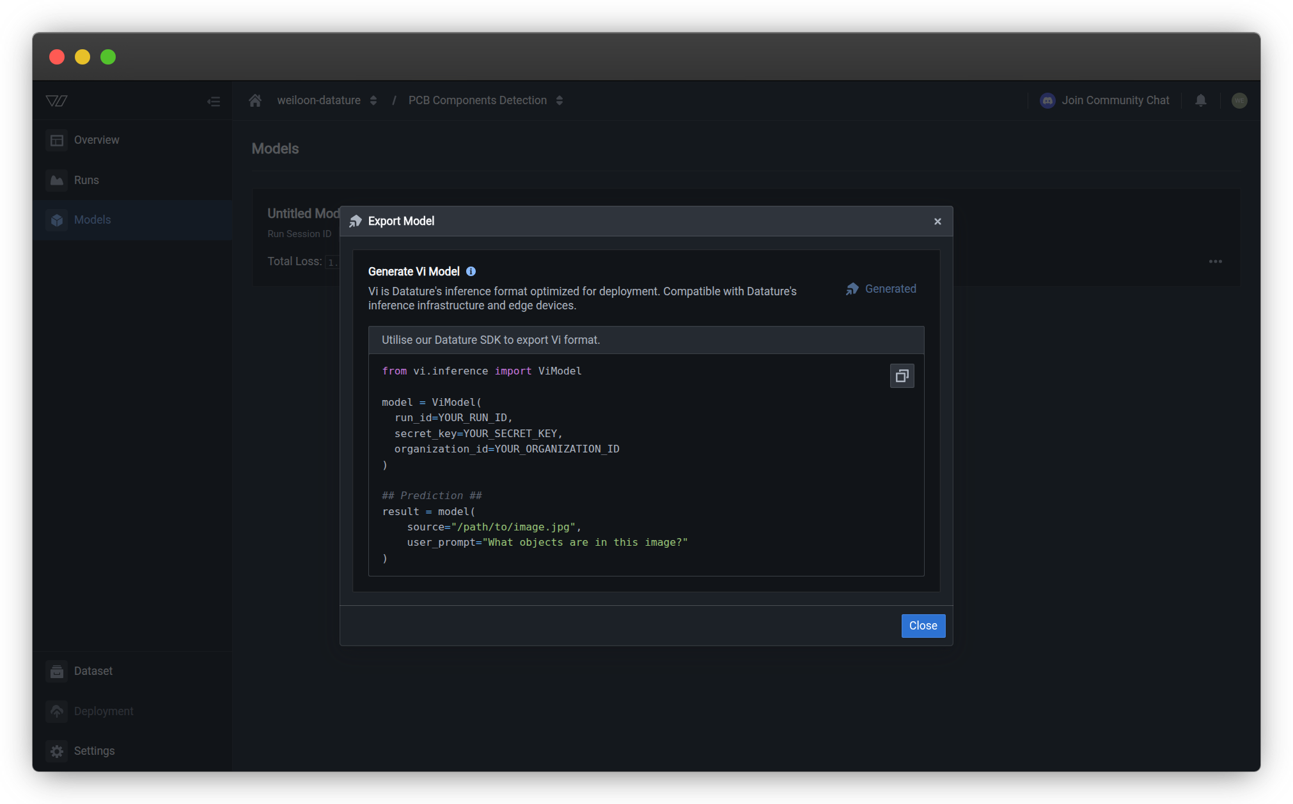Open the notifications bell
The image size is (1293, 804).
1201,100
